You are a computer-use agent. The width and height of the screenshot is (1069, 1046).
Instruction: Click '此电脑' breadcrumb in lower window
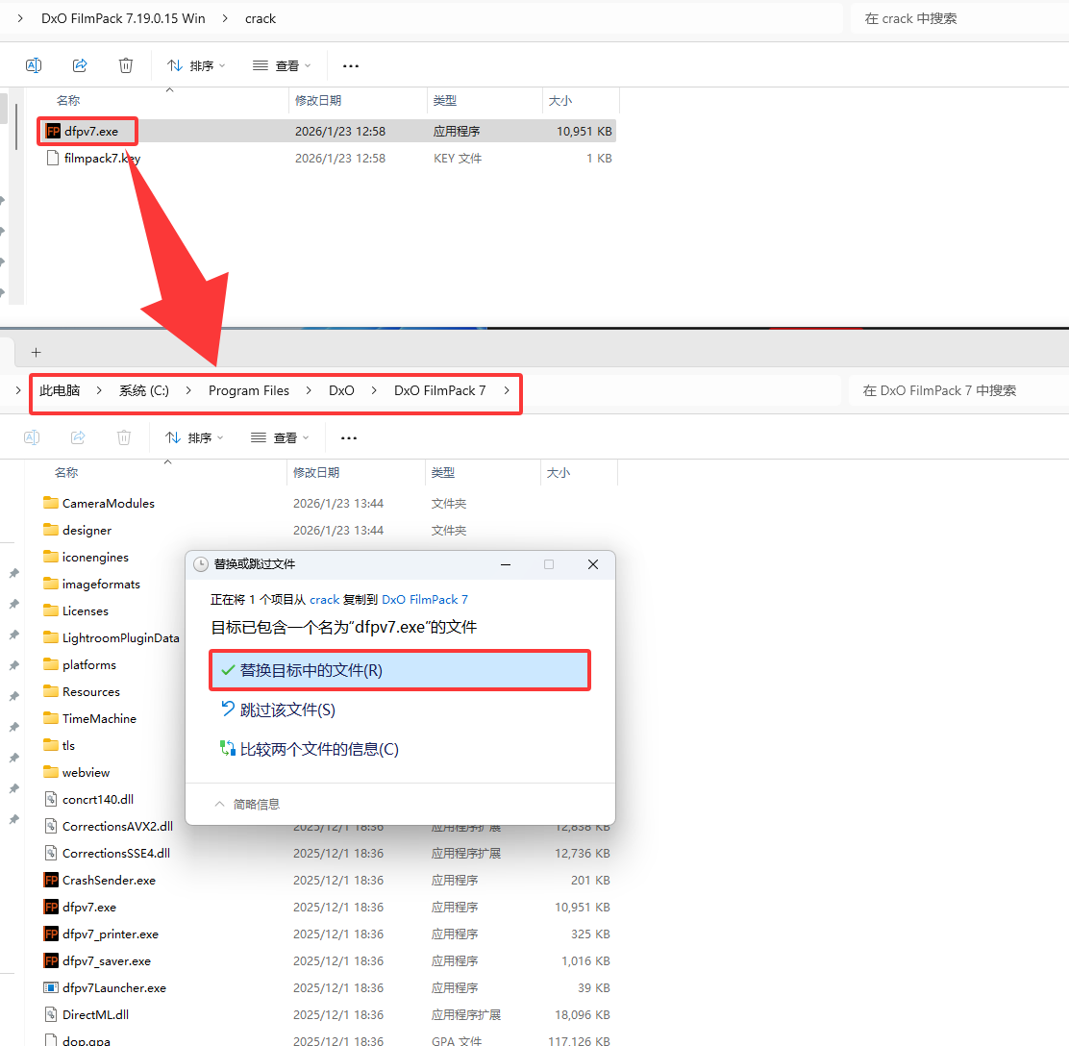pos(60,390)
